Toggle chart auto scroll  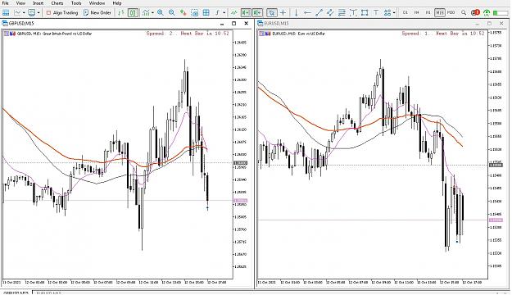pos(246,13)
